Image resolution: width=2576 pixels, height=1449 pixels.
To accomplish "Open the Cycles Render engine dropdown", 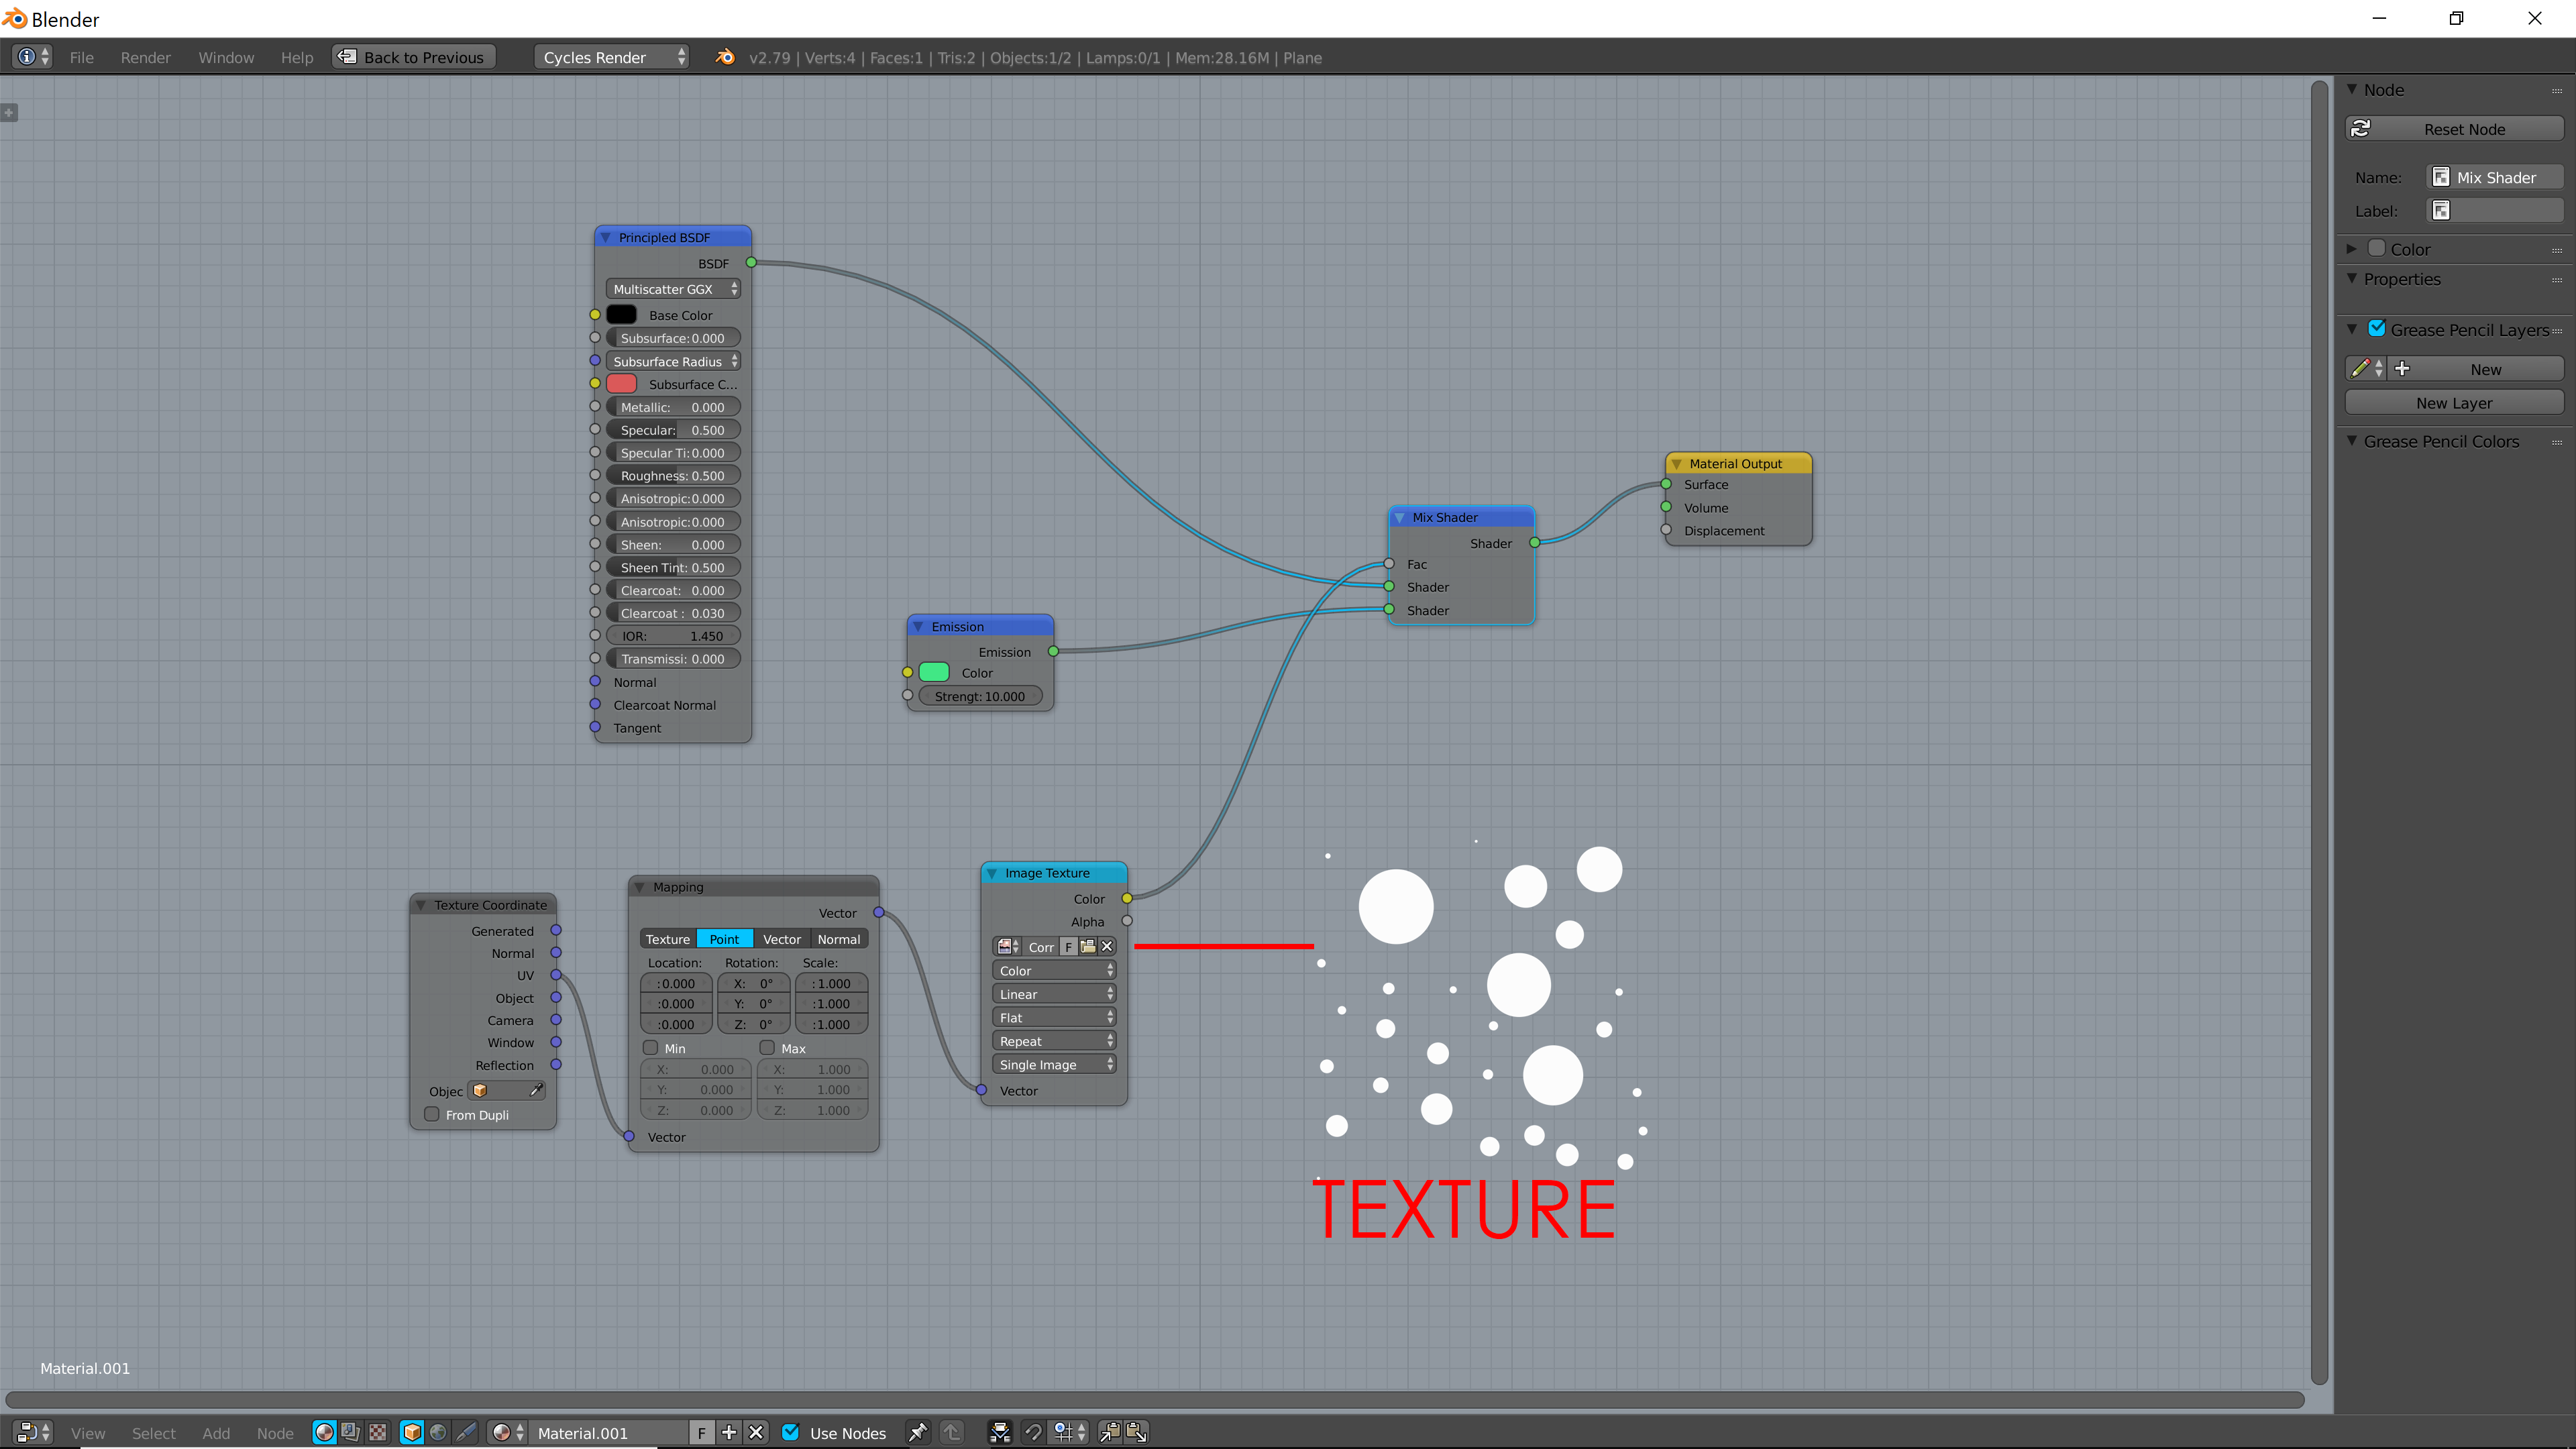I will [612, 57].
